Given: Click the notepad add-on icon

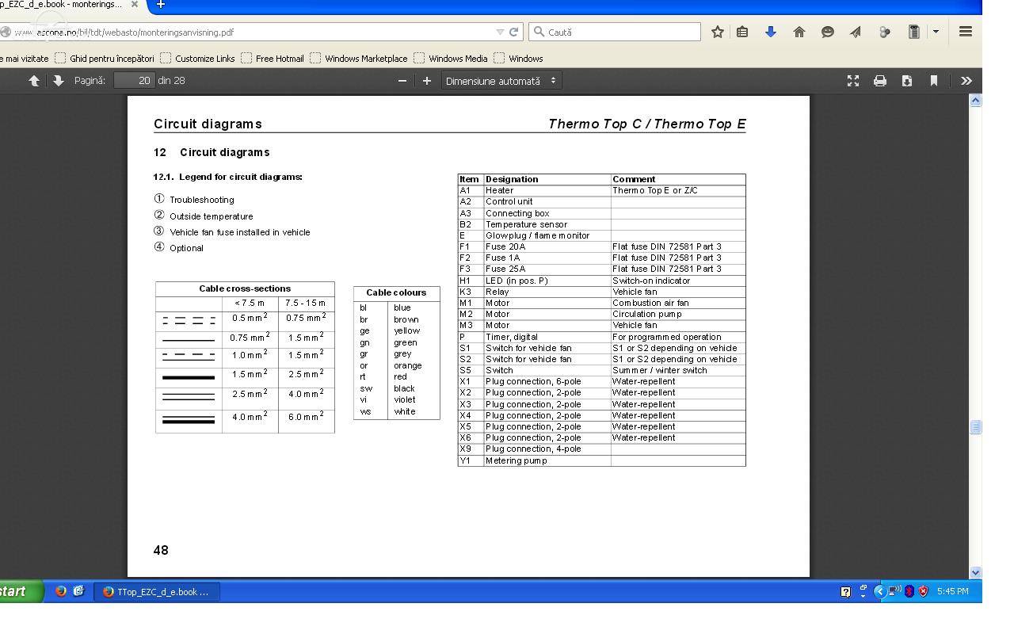Looking at the screenshot, I should 913,32.
